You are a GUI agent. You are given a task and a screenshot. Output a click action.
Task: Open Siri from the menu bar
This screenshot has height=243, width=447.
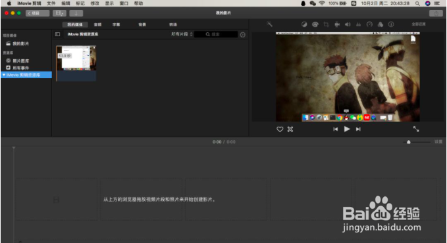(x=428, y=3)
